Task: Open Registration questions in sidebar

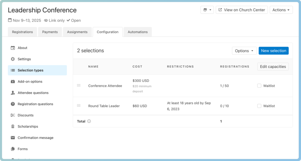Action: tap(35, 104)
